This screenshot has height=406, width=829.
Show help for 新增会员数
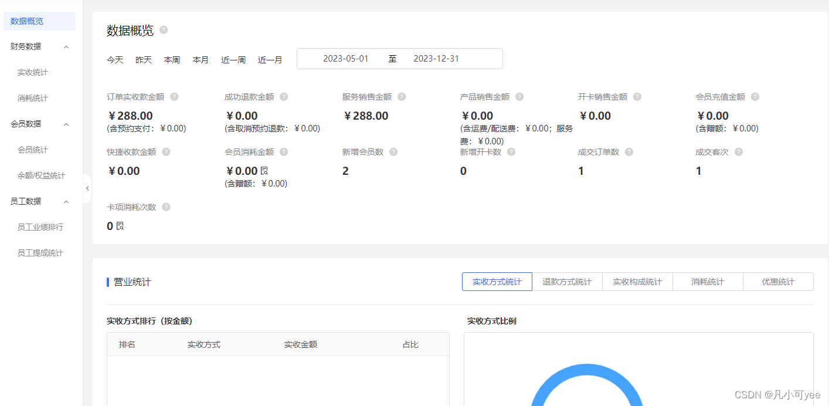[x=393, y=152]
